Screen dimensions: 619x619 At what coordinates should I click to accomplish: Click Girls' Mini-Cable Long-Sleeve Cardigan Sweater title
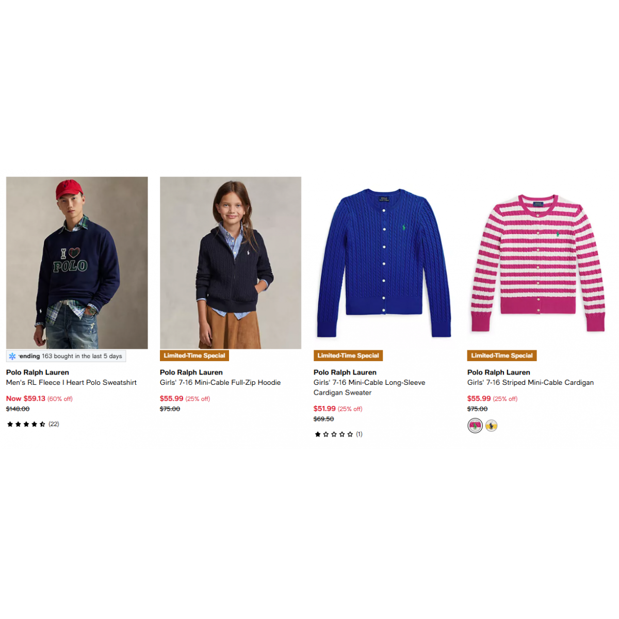369,387
